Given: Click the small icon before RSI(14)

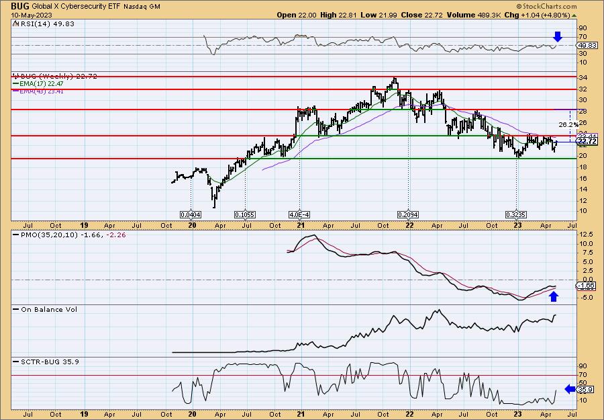Looking at the screenshot, I should point(15,24).
